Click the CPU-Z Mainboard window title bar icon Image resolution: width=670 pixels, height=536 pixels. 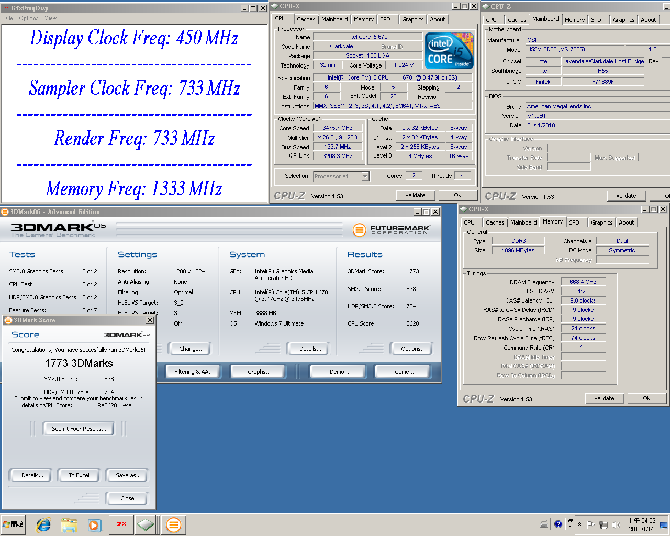click(486, 7)
